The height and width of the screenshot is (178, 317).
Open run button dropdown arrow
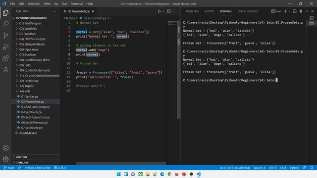[x=163, y=11]
